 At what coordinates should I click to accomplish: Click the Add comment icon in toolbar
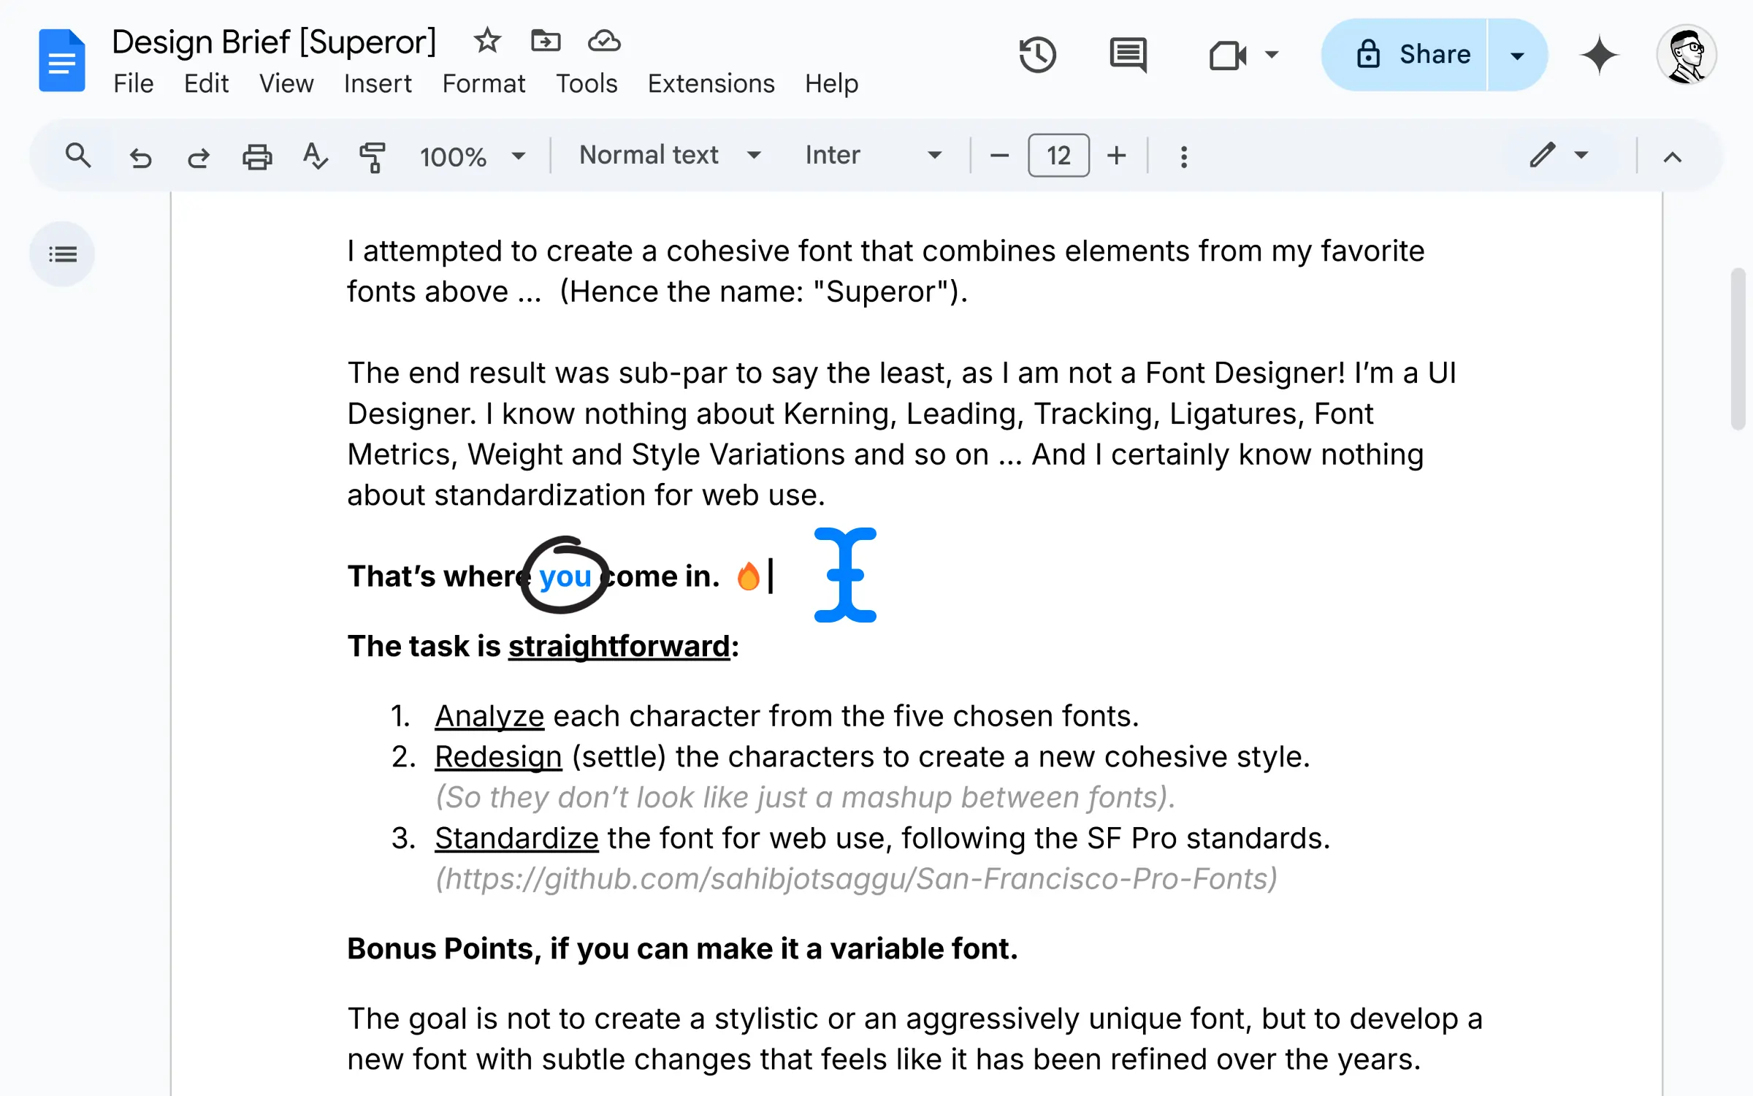tap(1127, 54)
